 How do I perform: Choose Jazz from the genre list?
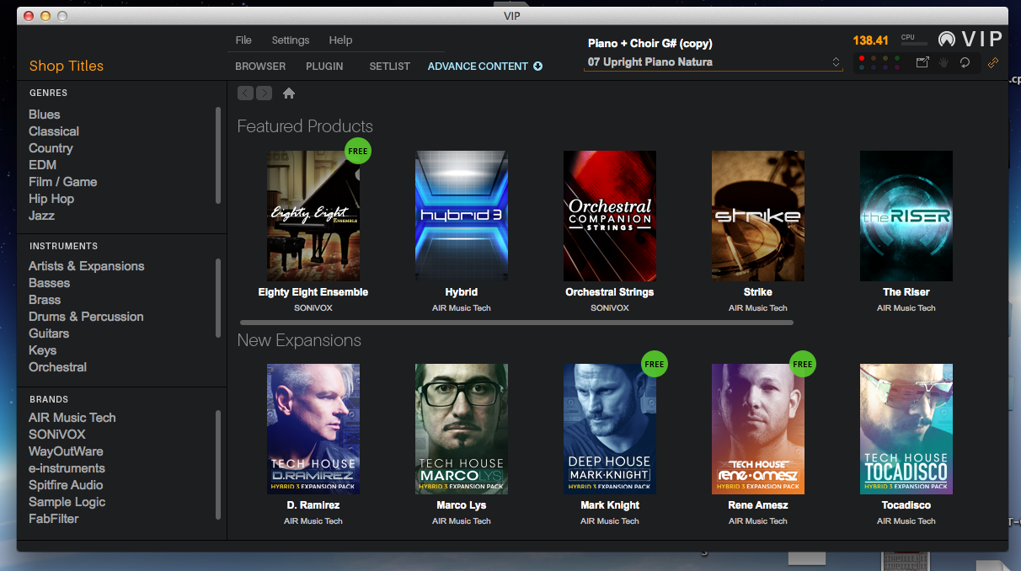click(42, 216)
